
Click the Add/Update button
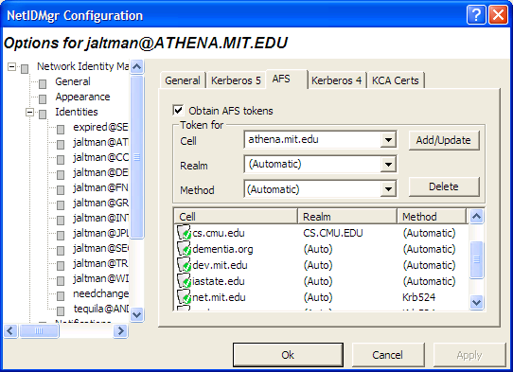tap(443, 140)
